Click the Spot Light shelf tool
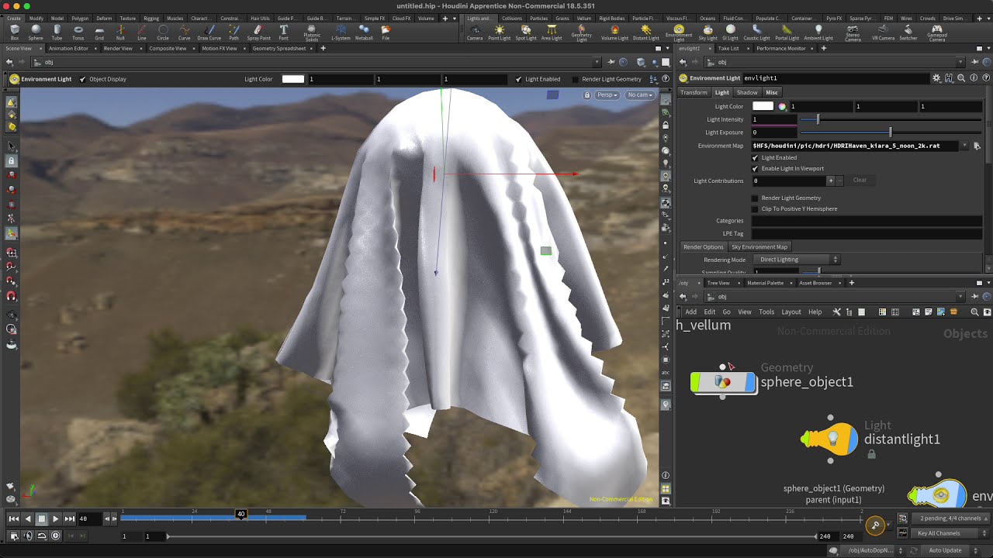Image resolution: width=993 pixels, height=558 pixels. (x=525, y=33)
